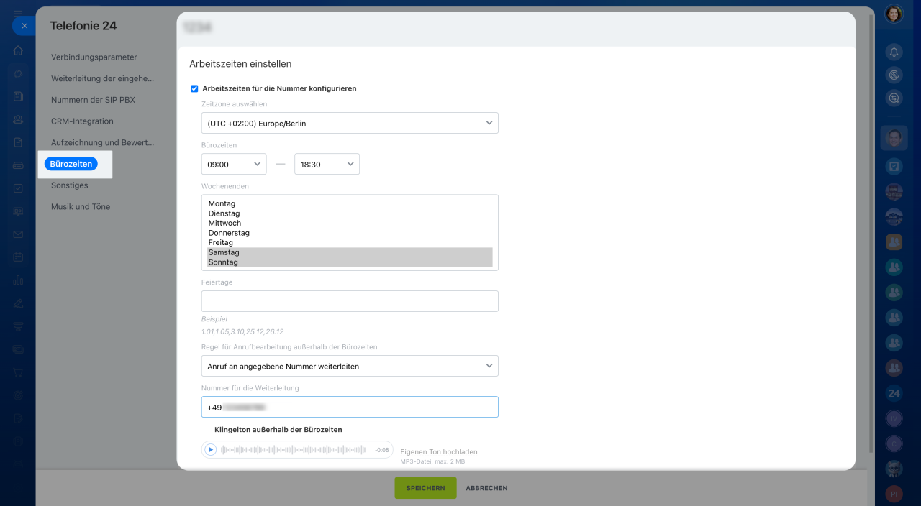Go to the Home feed icon

tap(19, 51)
